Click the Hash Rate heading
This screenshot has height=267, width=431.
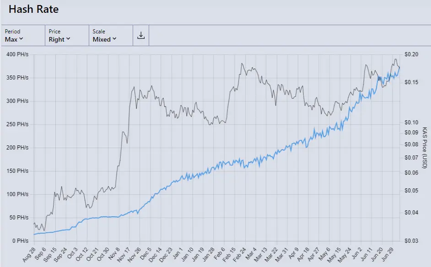pyautogui.click(x=33, y=9)
